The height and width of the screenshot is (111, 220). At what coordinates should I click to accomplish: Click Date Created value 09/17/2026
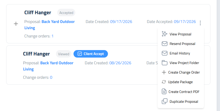click(121, 22)
